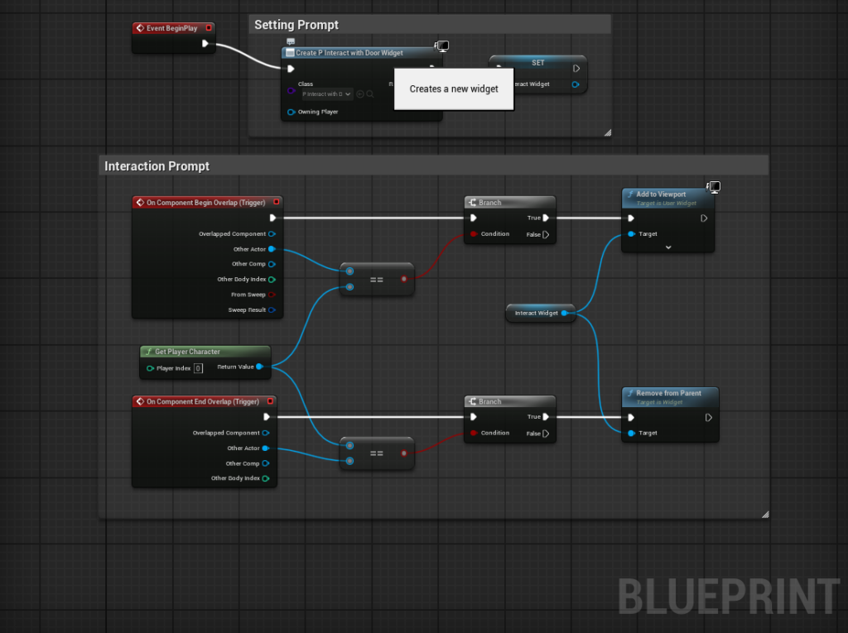Click the Player Index value field
This screenshot has height=633, width=848.
coord(198,368)
